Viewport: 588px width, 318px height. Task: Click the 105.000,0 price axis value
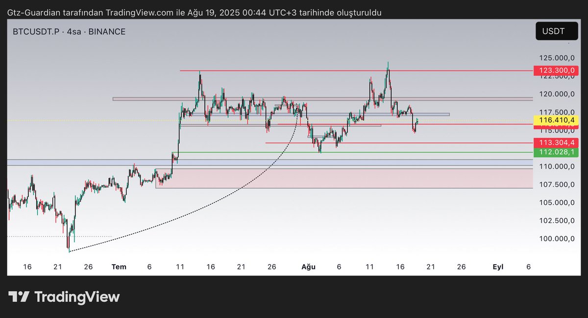(557, 203)
